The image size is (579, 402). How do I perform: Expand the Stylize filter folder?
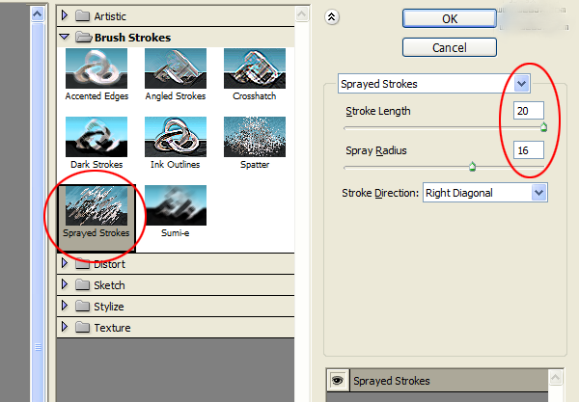pyautogui.click(x=65, y=306)
